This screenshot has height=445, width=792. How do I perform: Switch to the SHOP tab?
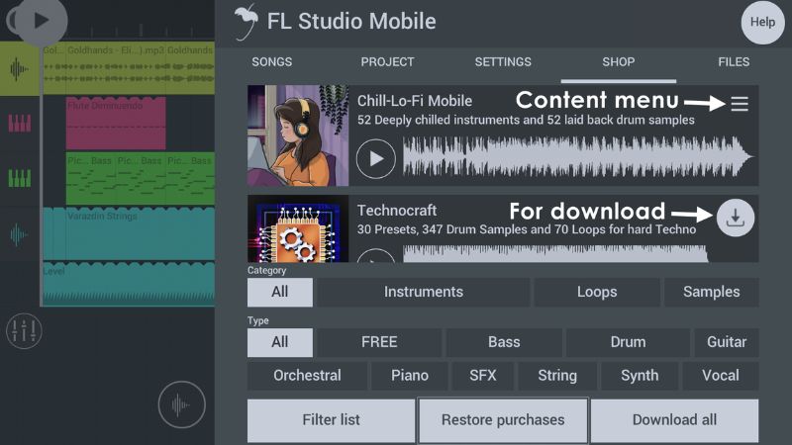coord(618,62)
